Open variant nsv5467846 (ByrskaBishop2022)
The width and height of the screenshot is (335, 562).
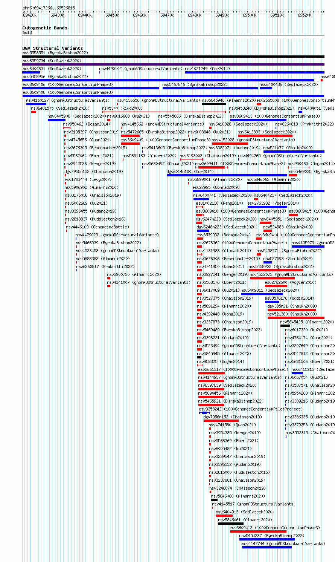click(195, 85)
